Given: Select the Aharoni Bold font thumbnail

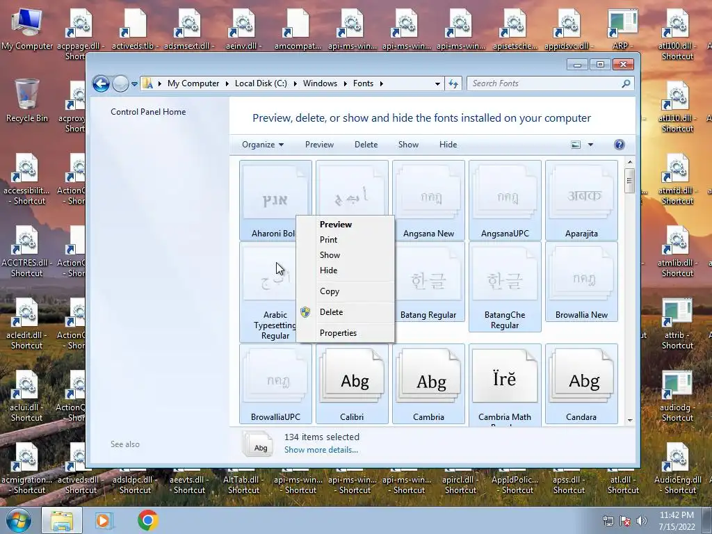Looking at the screenshot, I should tap(275, 200).
